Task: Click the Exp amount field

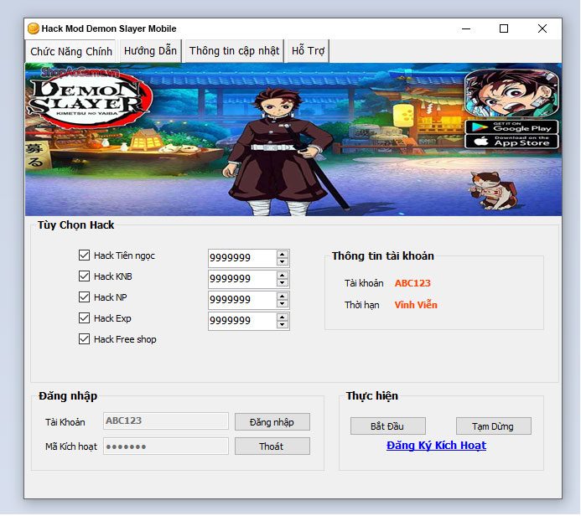Action: [242, 321]
